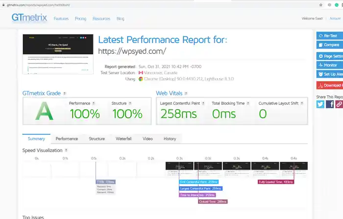Open help icon beside Web Vitals
The width and height of the screenshot is (343, 219).
(186, 93)
